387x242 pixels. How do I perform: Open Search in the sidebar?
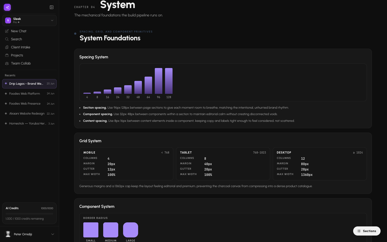(29, 39)
